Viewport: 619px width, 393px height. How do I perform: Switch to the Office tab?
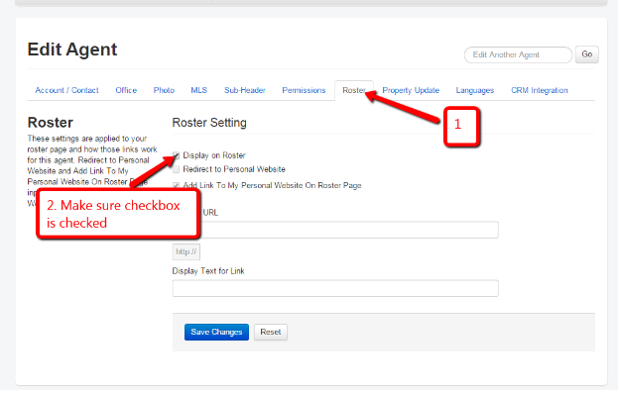tap(126, 90)
